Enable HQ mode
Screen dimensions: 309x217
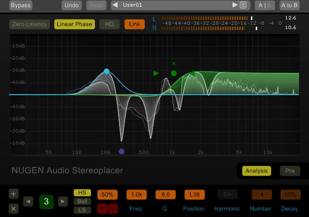click(x=109, y=24)
